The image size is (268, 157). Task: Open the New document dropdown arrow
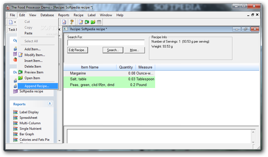[x=15, y=22]
